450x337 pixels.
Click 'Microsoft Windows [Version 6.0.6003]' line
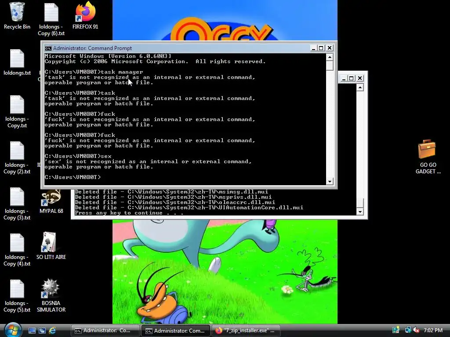108,56
